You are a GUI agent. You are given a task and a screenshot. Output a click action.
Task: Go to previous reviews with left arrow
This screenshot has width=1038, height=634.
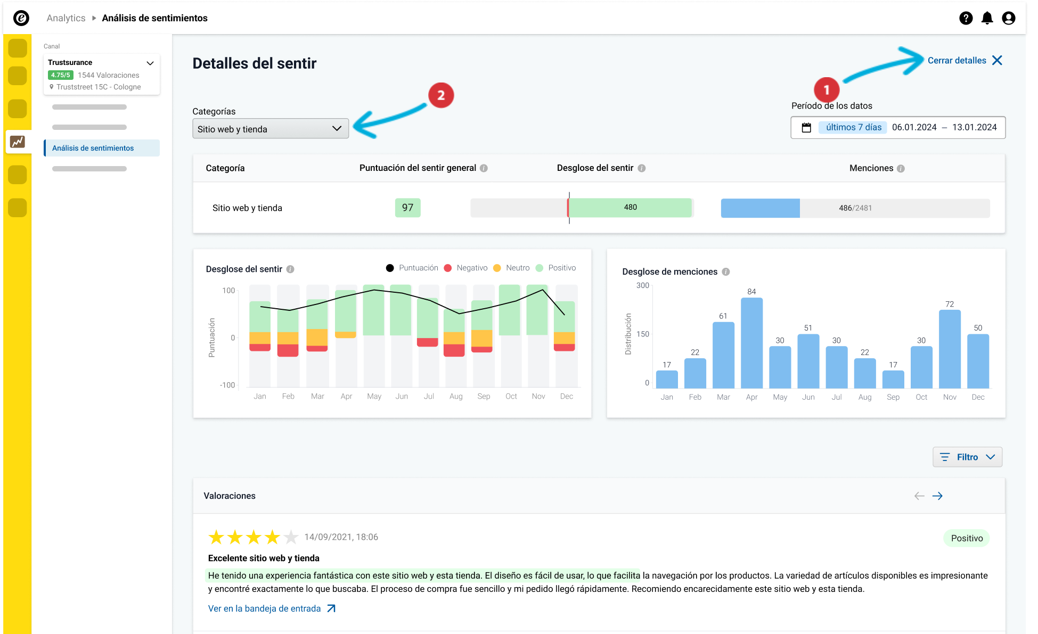(919, 496)
